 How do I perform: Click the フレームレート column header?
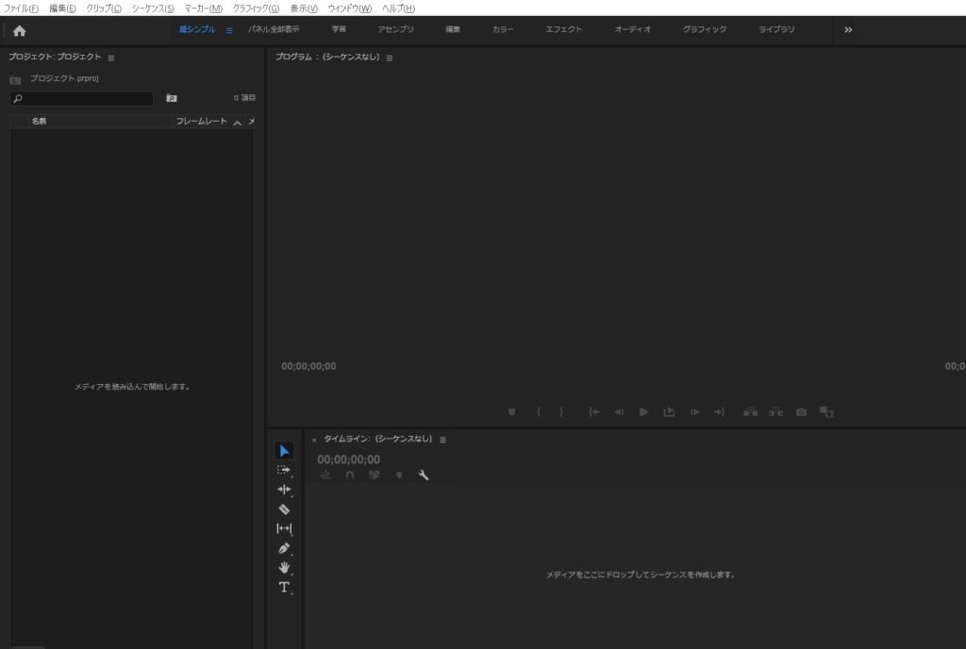201,122
